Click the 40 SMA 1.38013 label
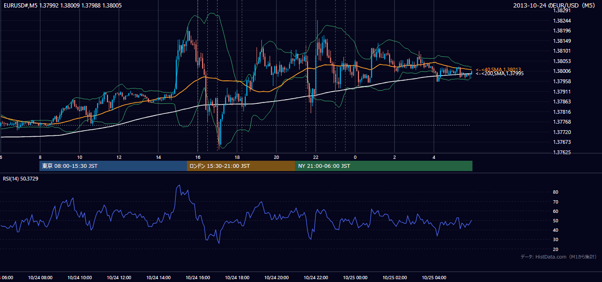Viewport: 602px width, 282px height. pos(498,70)
